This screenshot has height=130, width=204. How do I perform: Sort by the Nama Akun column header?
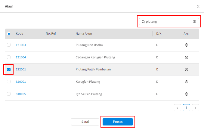click(x=84, y=34)
